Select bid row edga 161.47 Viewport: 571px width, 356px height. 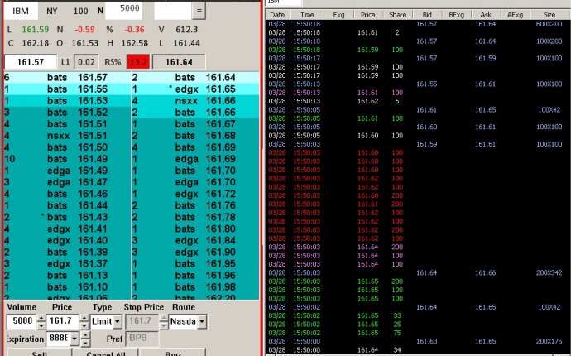(67, 182)
